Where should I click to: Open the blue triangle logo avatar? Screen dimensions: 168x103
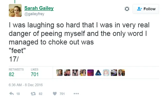pos(98,73)
